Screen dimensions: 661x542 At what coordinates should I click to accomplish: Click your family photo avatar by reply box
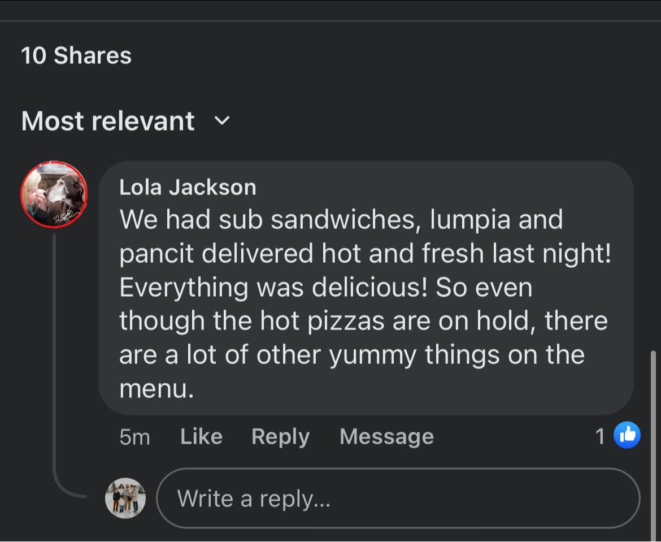[125, 498]
